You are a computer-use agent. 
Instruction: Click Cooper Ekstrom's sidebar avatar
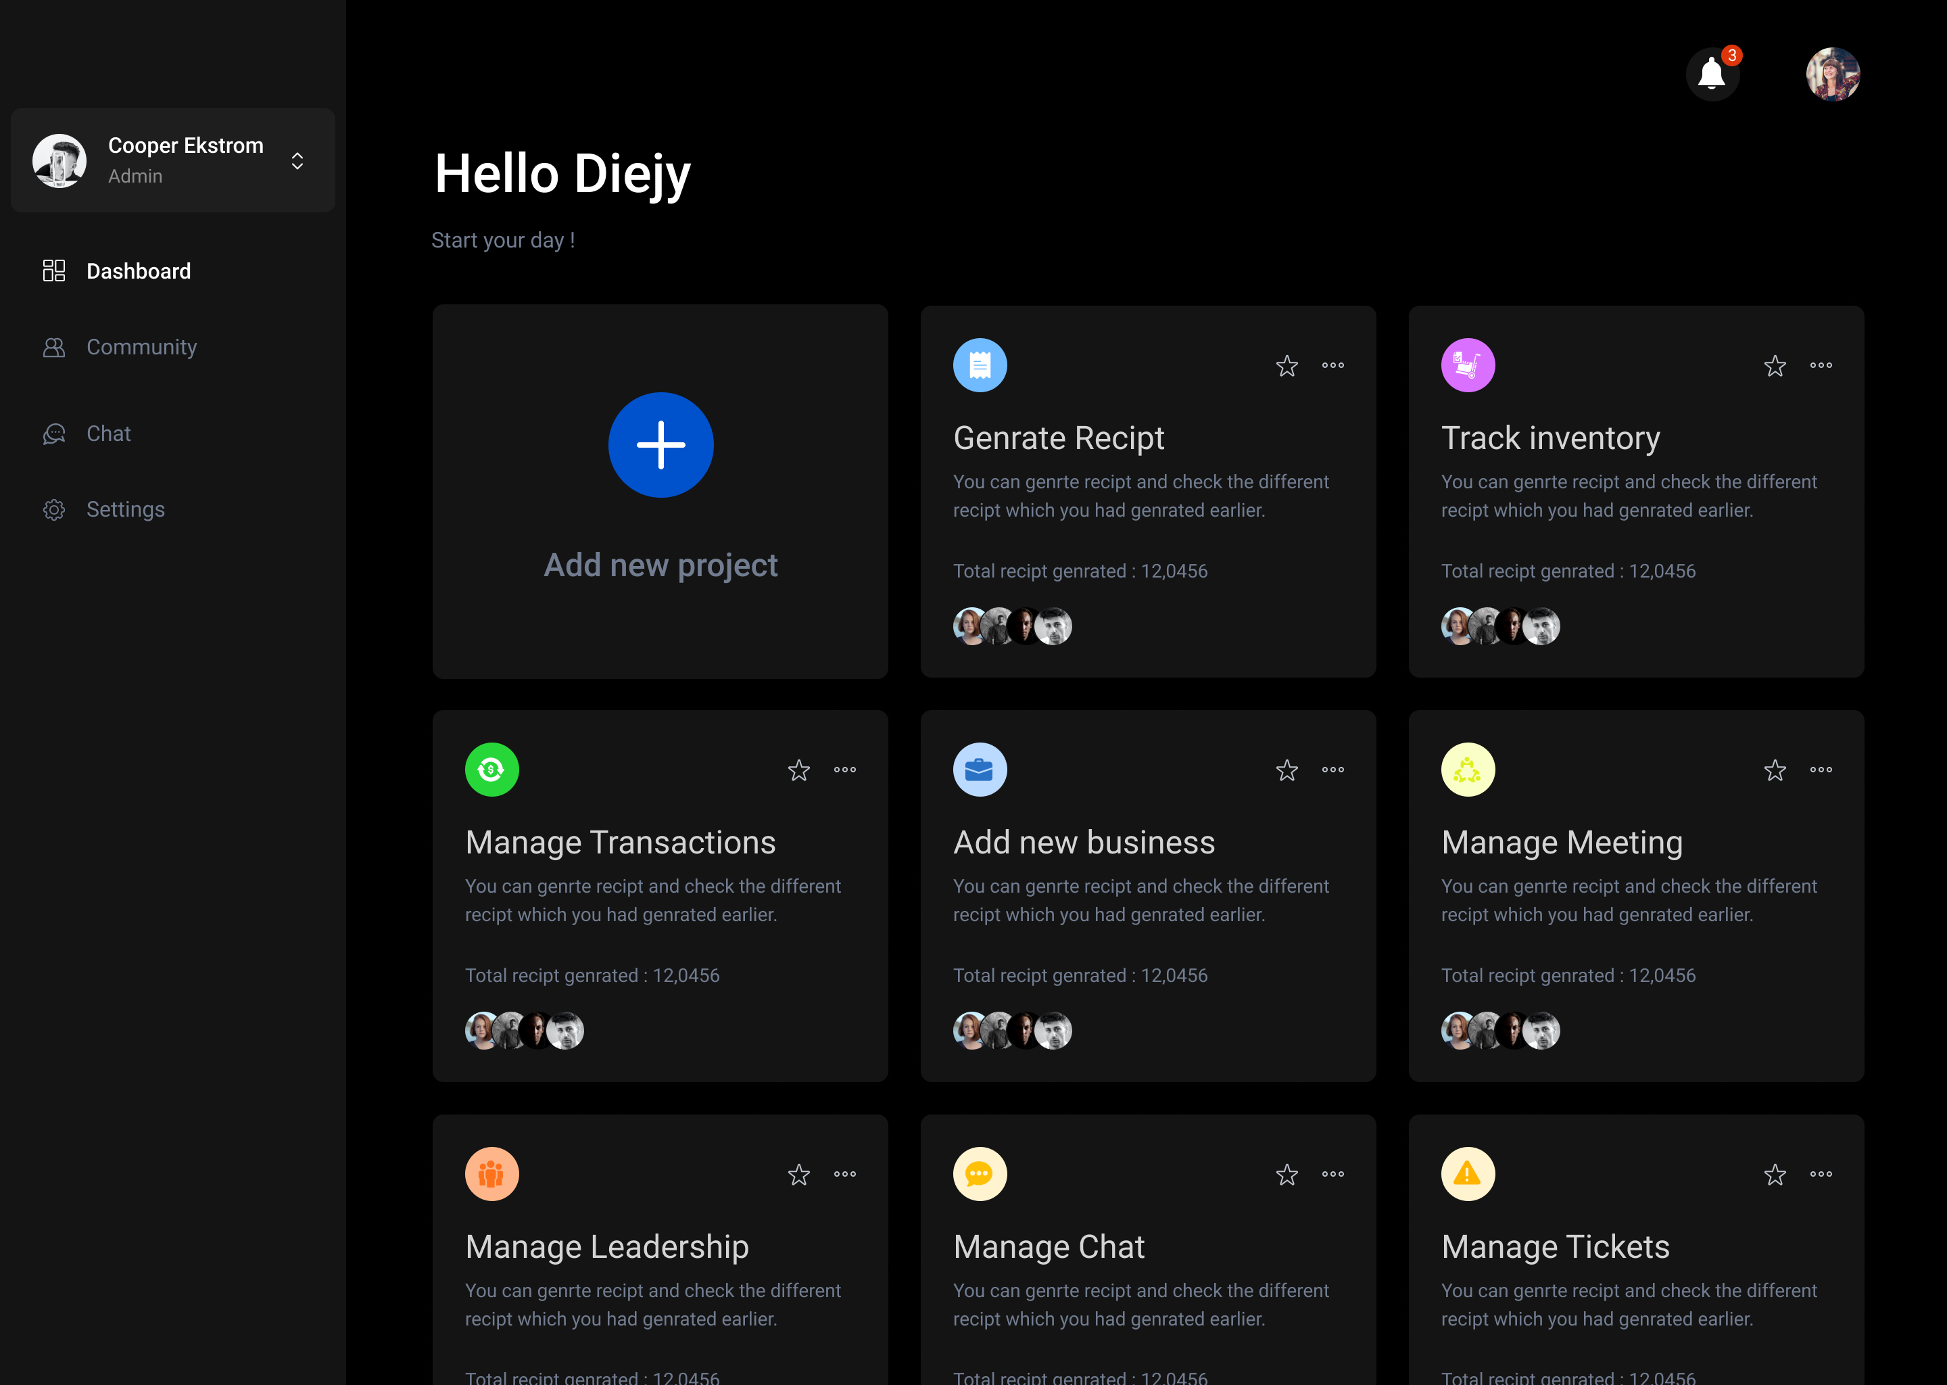(59, 160)
